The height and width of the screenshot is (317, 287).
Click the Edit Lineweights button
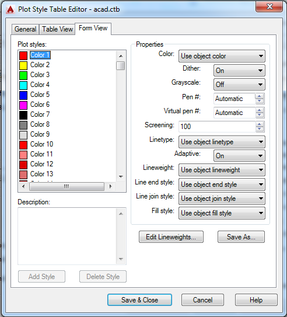point(171,237)
